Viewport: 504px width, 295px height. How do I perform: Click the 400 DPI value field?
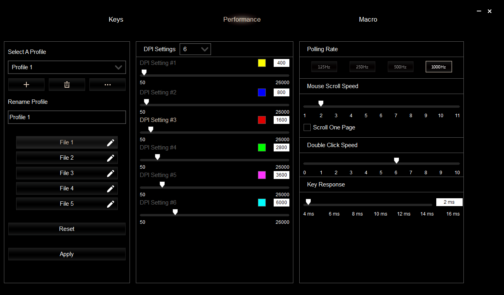point(282,63)
